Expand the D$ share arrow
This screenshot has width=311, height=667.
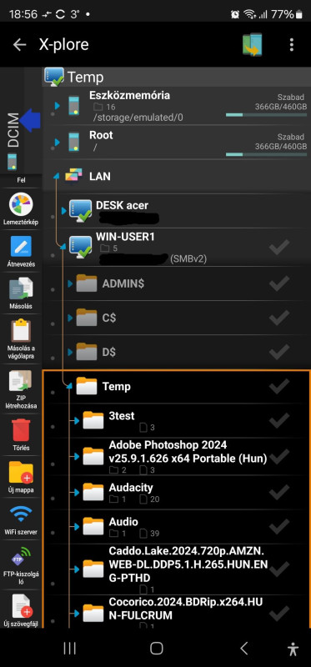click(x=71, y=352)
